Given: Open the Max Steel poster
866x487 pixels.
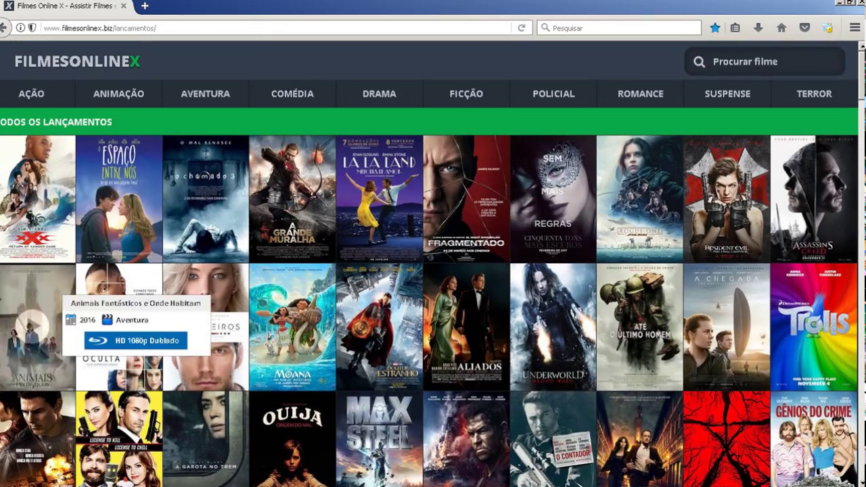Looking at the screenshot, I should click(x=380, y=439).
